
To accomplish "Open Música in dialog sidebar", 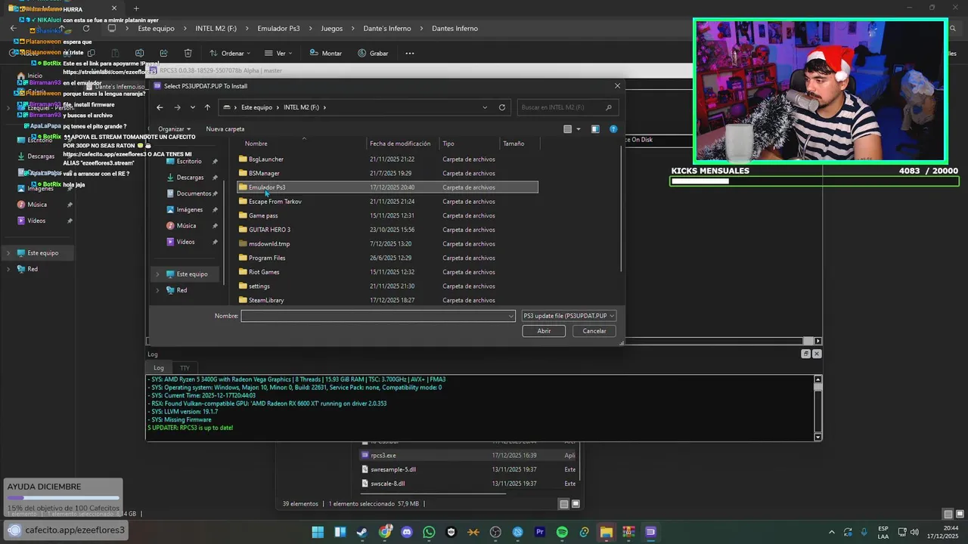I will 186,226.
